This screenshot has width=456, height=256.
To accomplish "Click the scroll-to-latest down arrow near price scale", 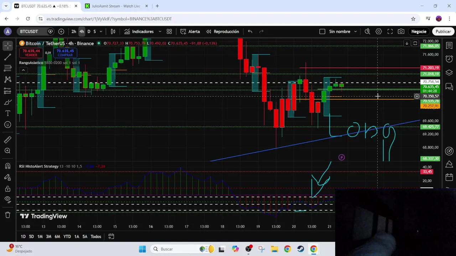I will pyautogui.click(x=407, y=43).
